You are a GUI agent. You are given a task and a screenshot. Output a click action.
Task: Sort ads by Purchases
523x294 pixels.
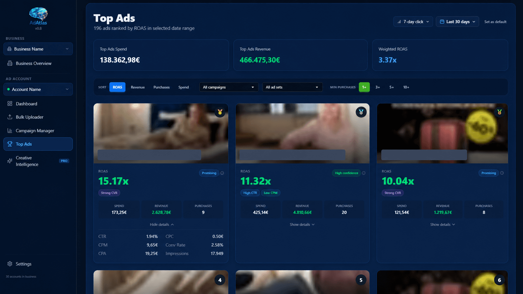point(161,87)
